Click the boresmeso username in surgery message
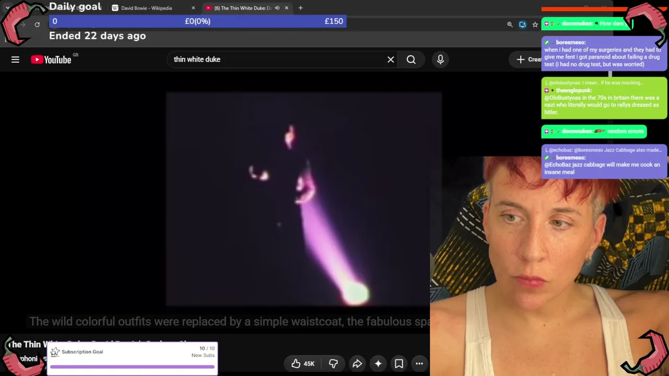Viewport: 669px width, 376px height. point(571,42)
